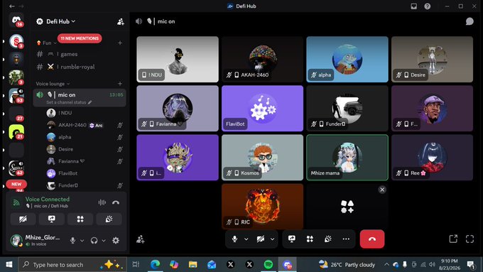The width and height of the screenshot is (483, 272).
Task: Open the soundboard in sidebar panel
Action: [x=109, y=219]
